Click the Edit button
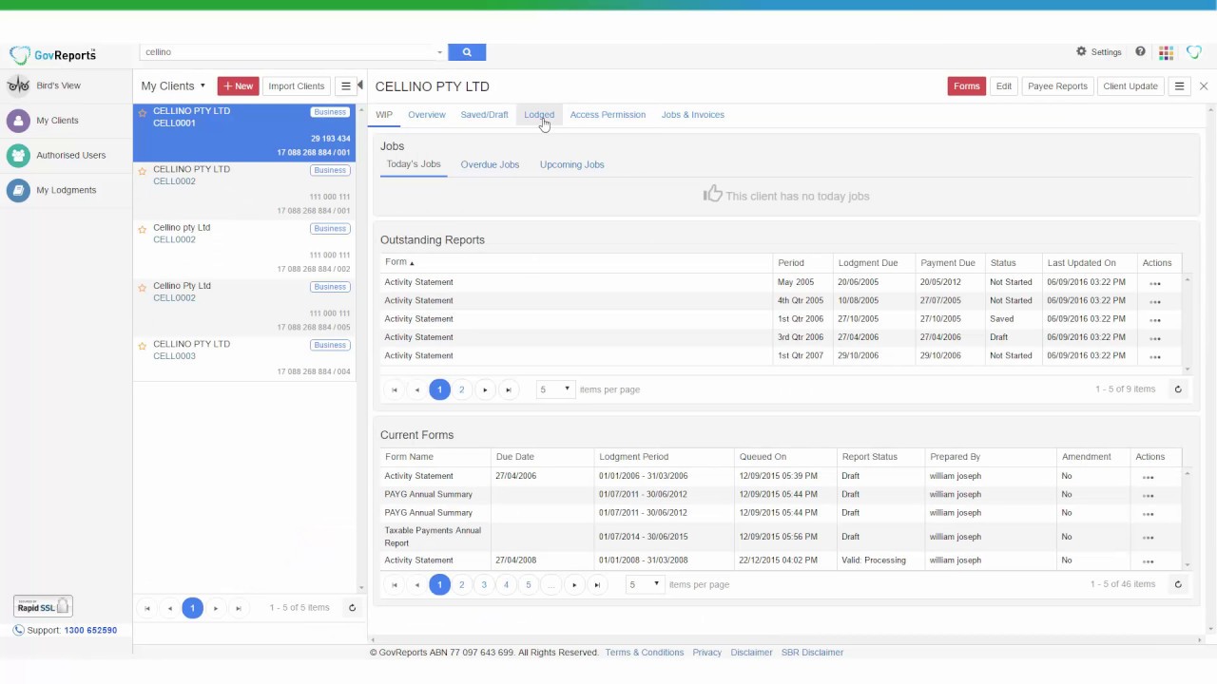 click(x=1004, y=86)
